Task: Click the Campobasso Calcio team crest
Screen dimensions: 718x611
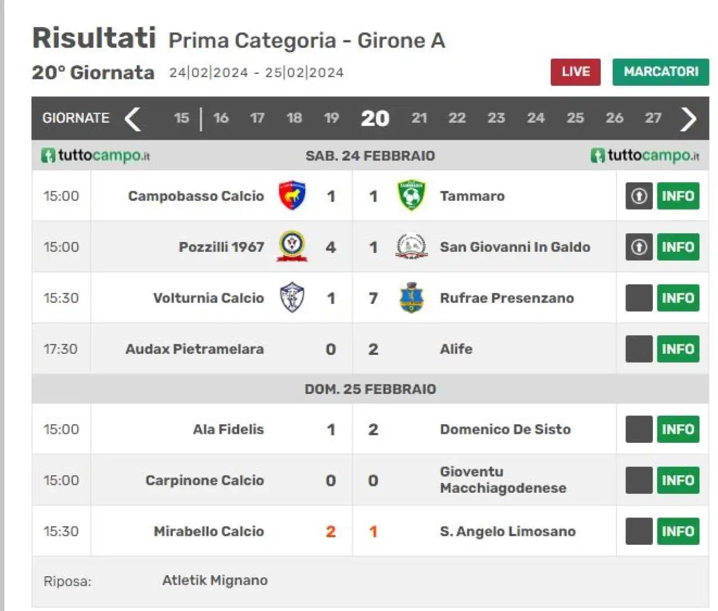Action: 292,196
